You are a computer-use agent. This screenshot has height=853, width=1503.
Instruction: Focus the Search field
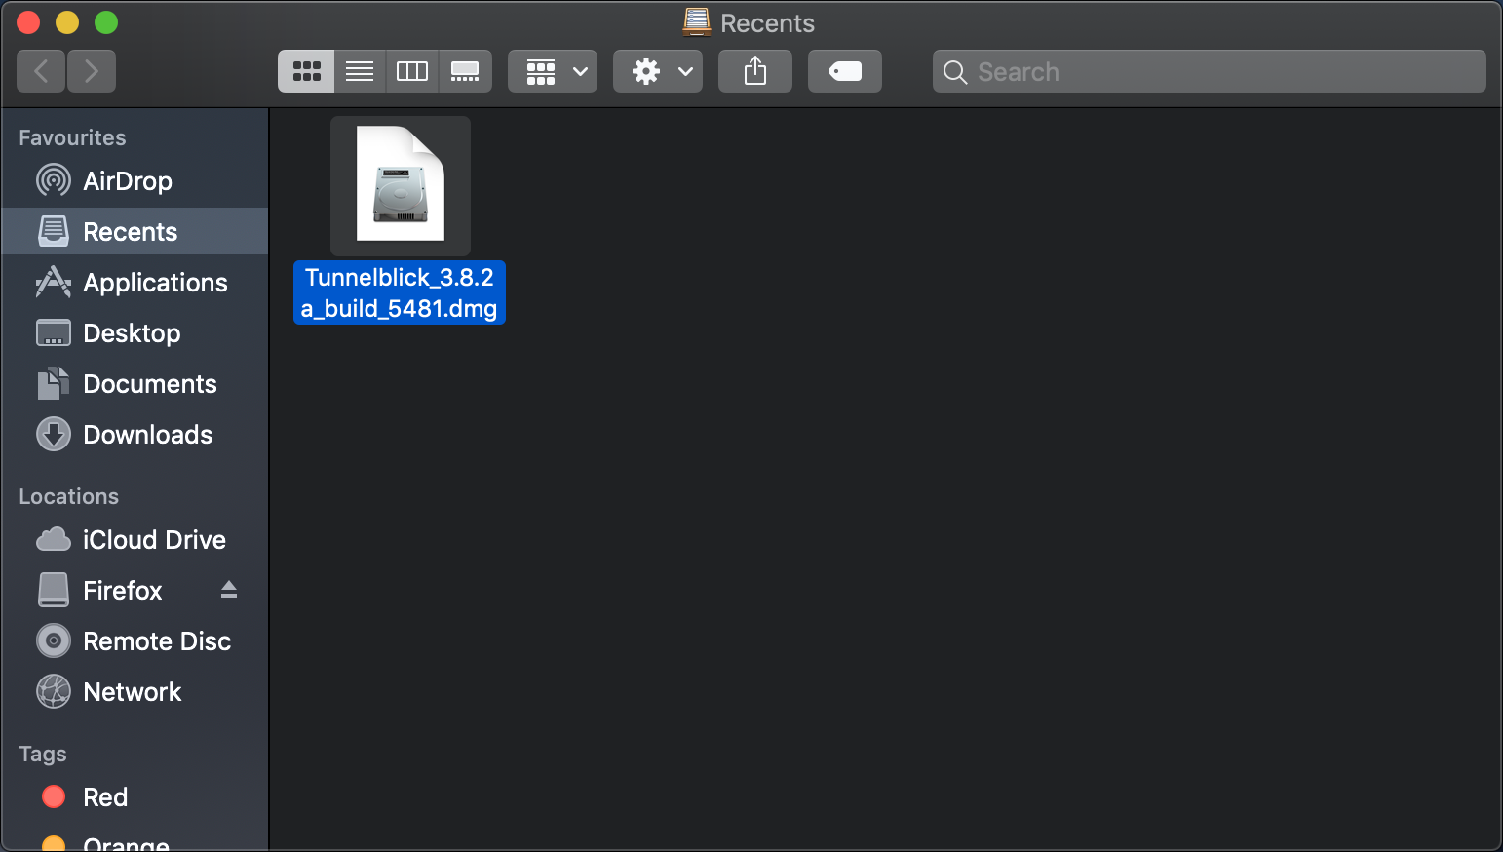pos(1210,71)
